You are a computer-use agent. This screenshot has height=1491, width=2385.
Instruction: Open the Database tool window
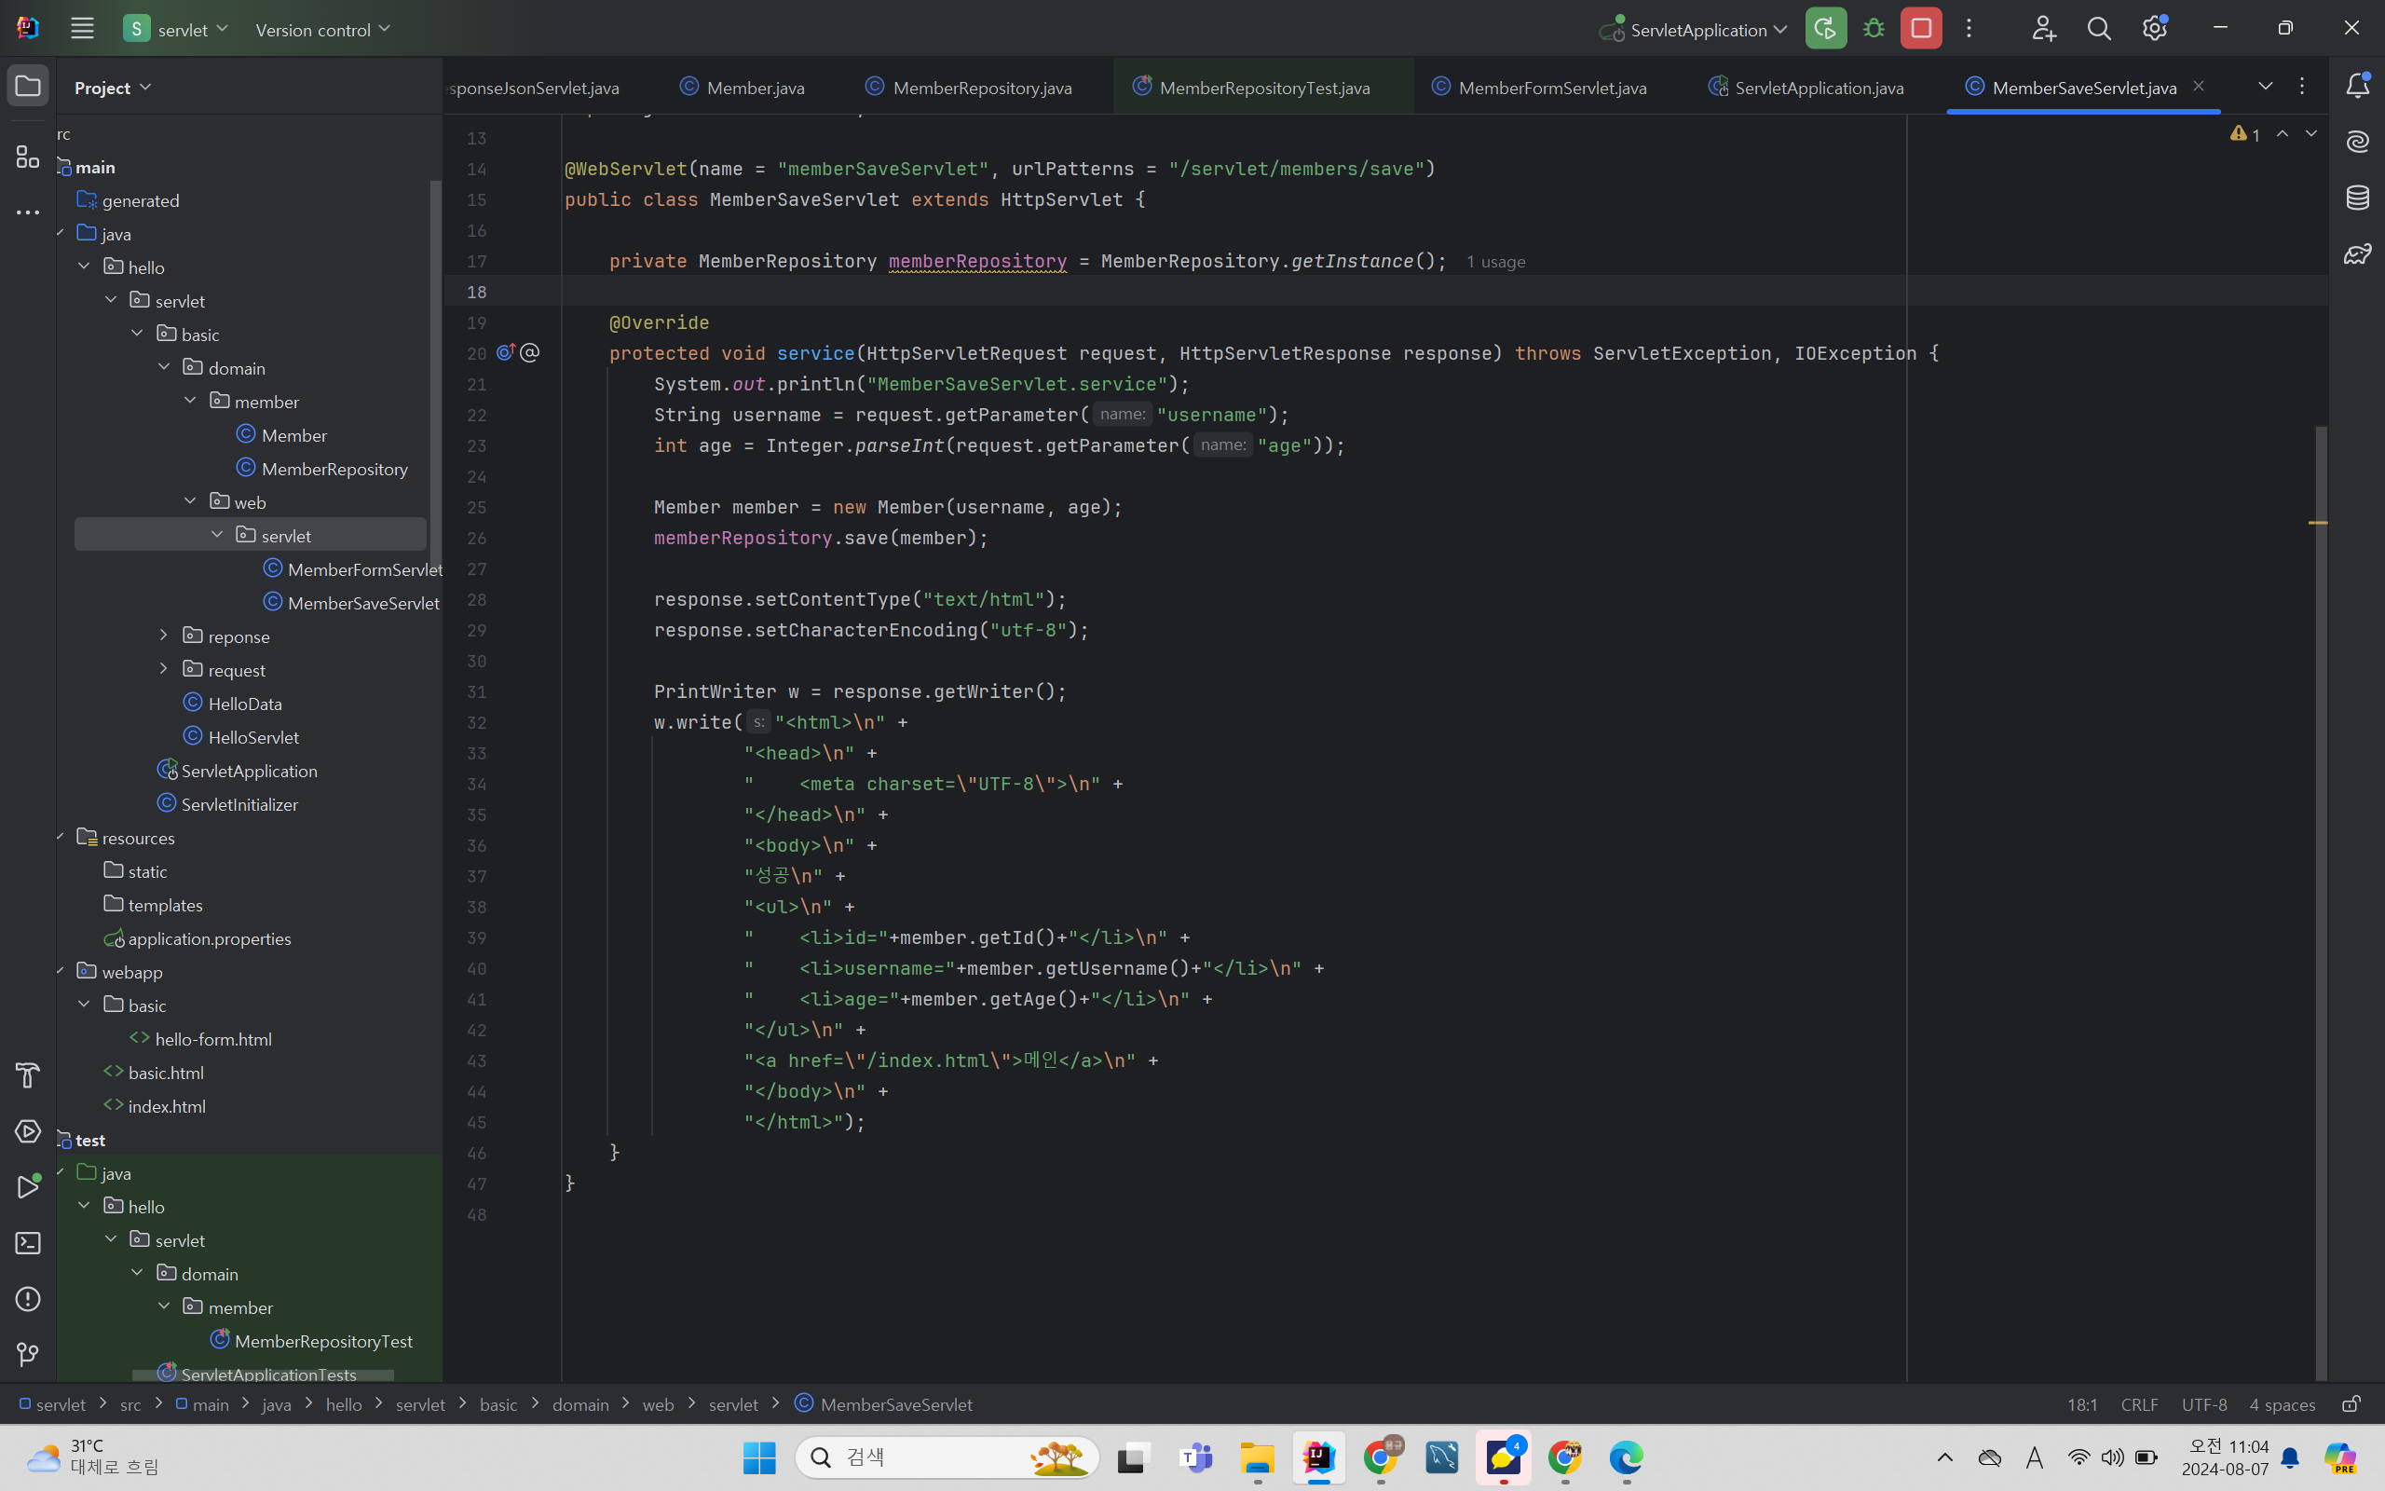(2357, 198)
